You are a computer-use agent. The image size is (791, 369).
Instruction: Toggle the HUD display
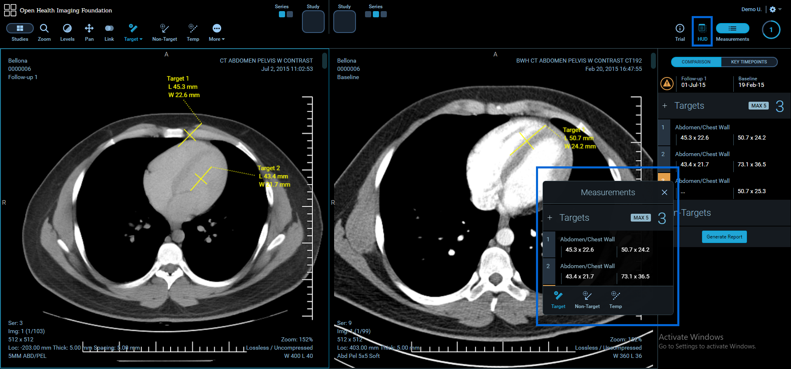pos(702,32)
